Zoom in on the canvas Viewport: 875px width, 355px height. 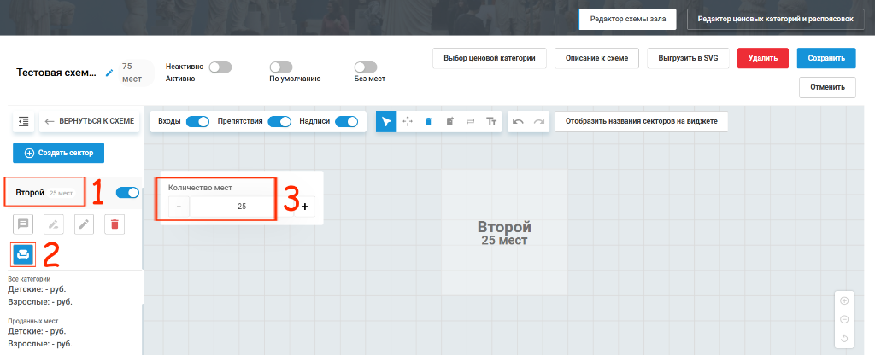click(844, 301)
